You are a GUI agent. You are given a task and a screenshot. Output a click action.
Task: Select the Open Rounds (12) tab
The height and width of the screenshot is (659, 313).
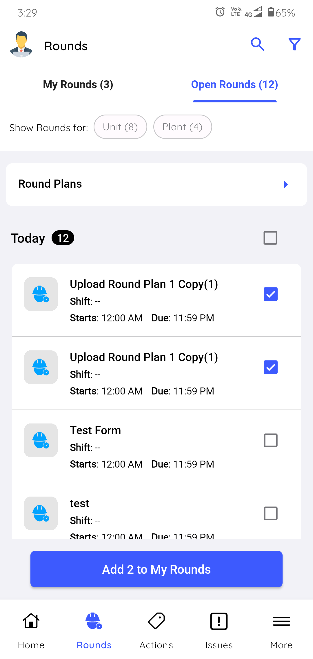[234, 85]
